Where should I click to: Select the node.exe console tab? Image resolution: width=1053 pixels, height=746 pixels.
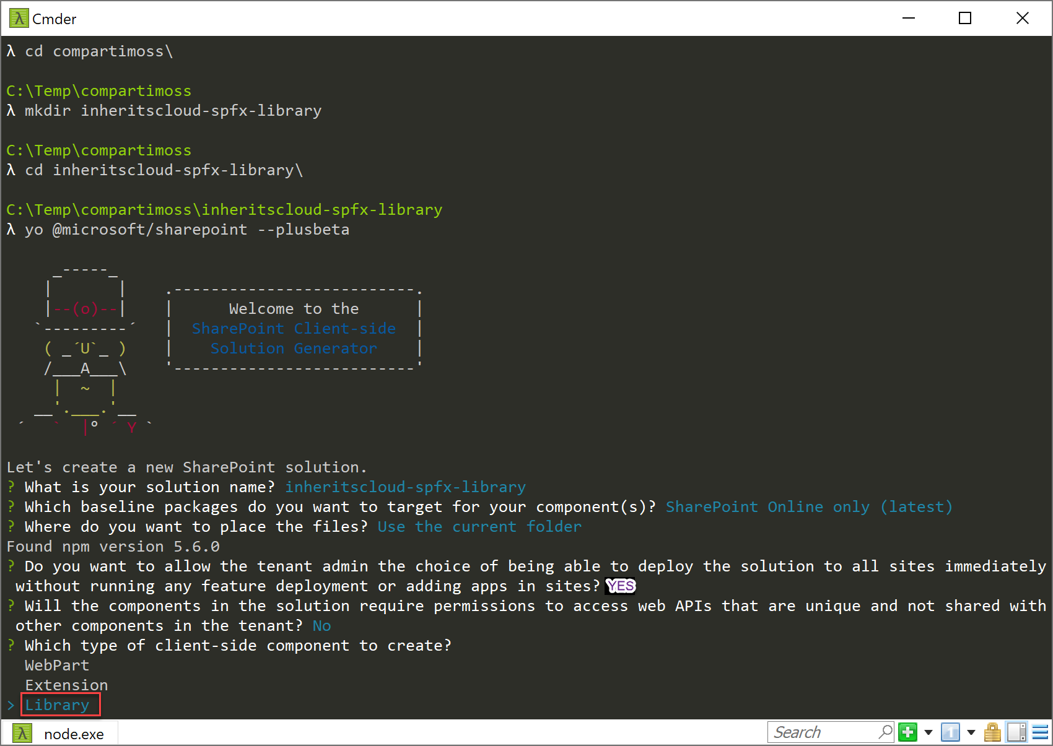click(59, 734)
